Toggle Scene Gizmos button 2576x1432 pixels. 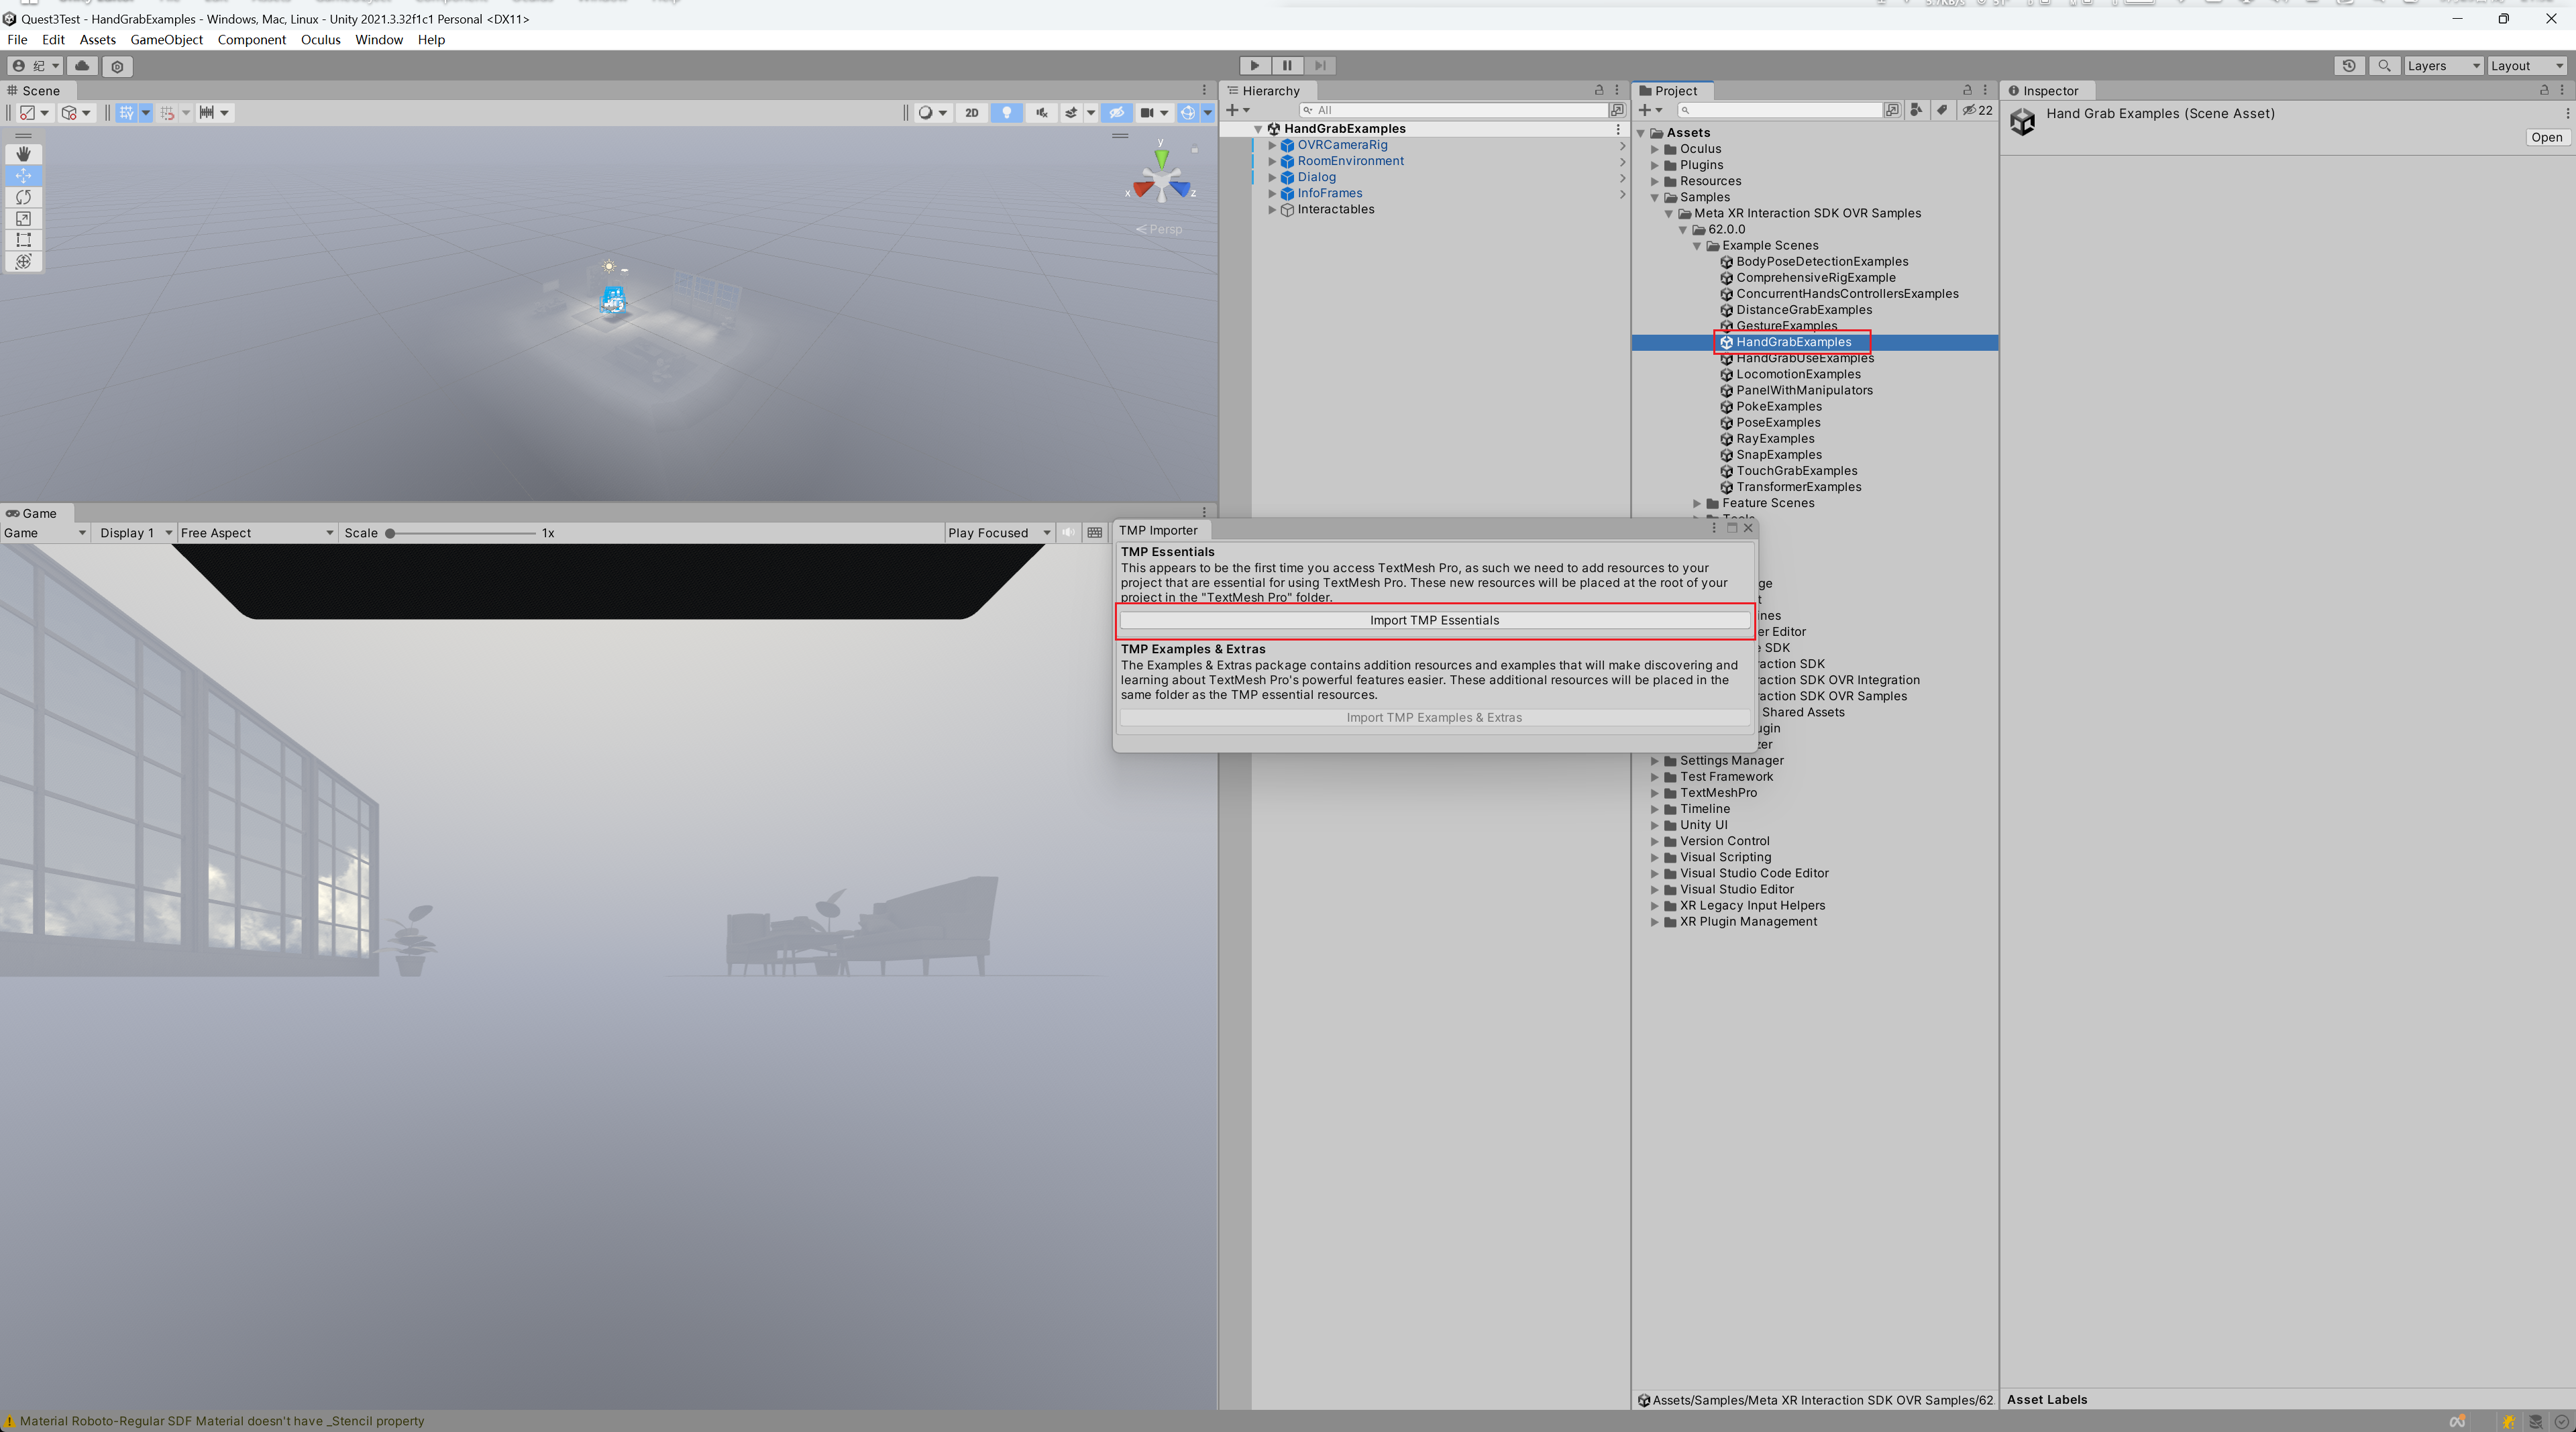point(1187,113)
